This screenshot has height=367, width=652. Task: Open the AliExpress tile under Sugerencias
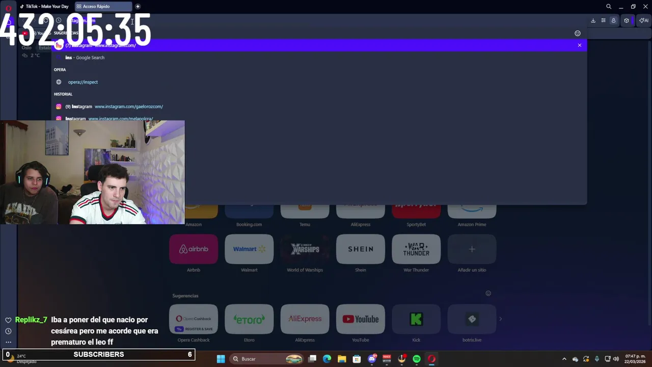(x=305, y=319)
